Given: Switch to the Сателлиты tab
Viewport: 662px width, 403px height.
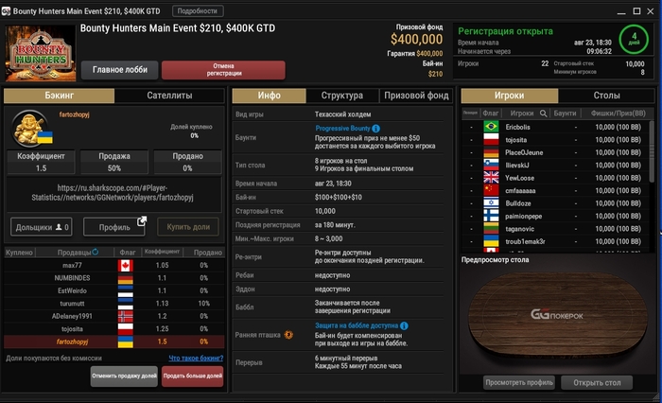Looking at the screenshot, I should 169,96.
